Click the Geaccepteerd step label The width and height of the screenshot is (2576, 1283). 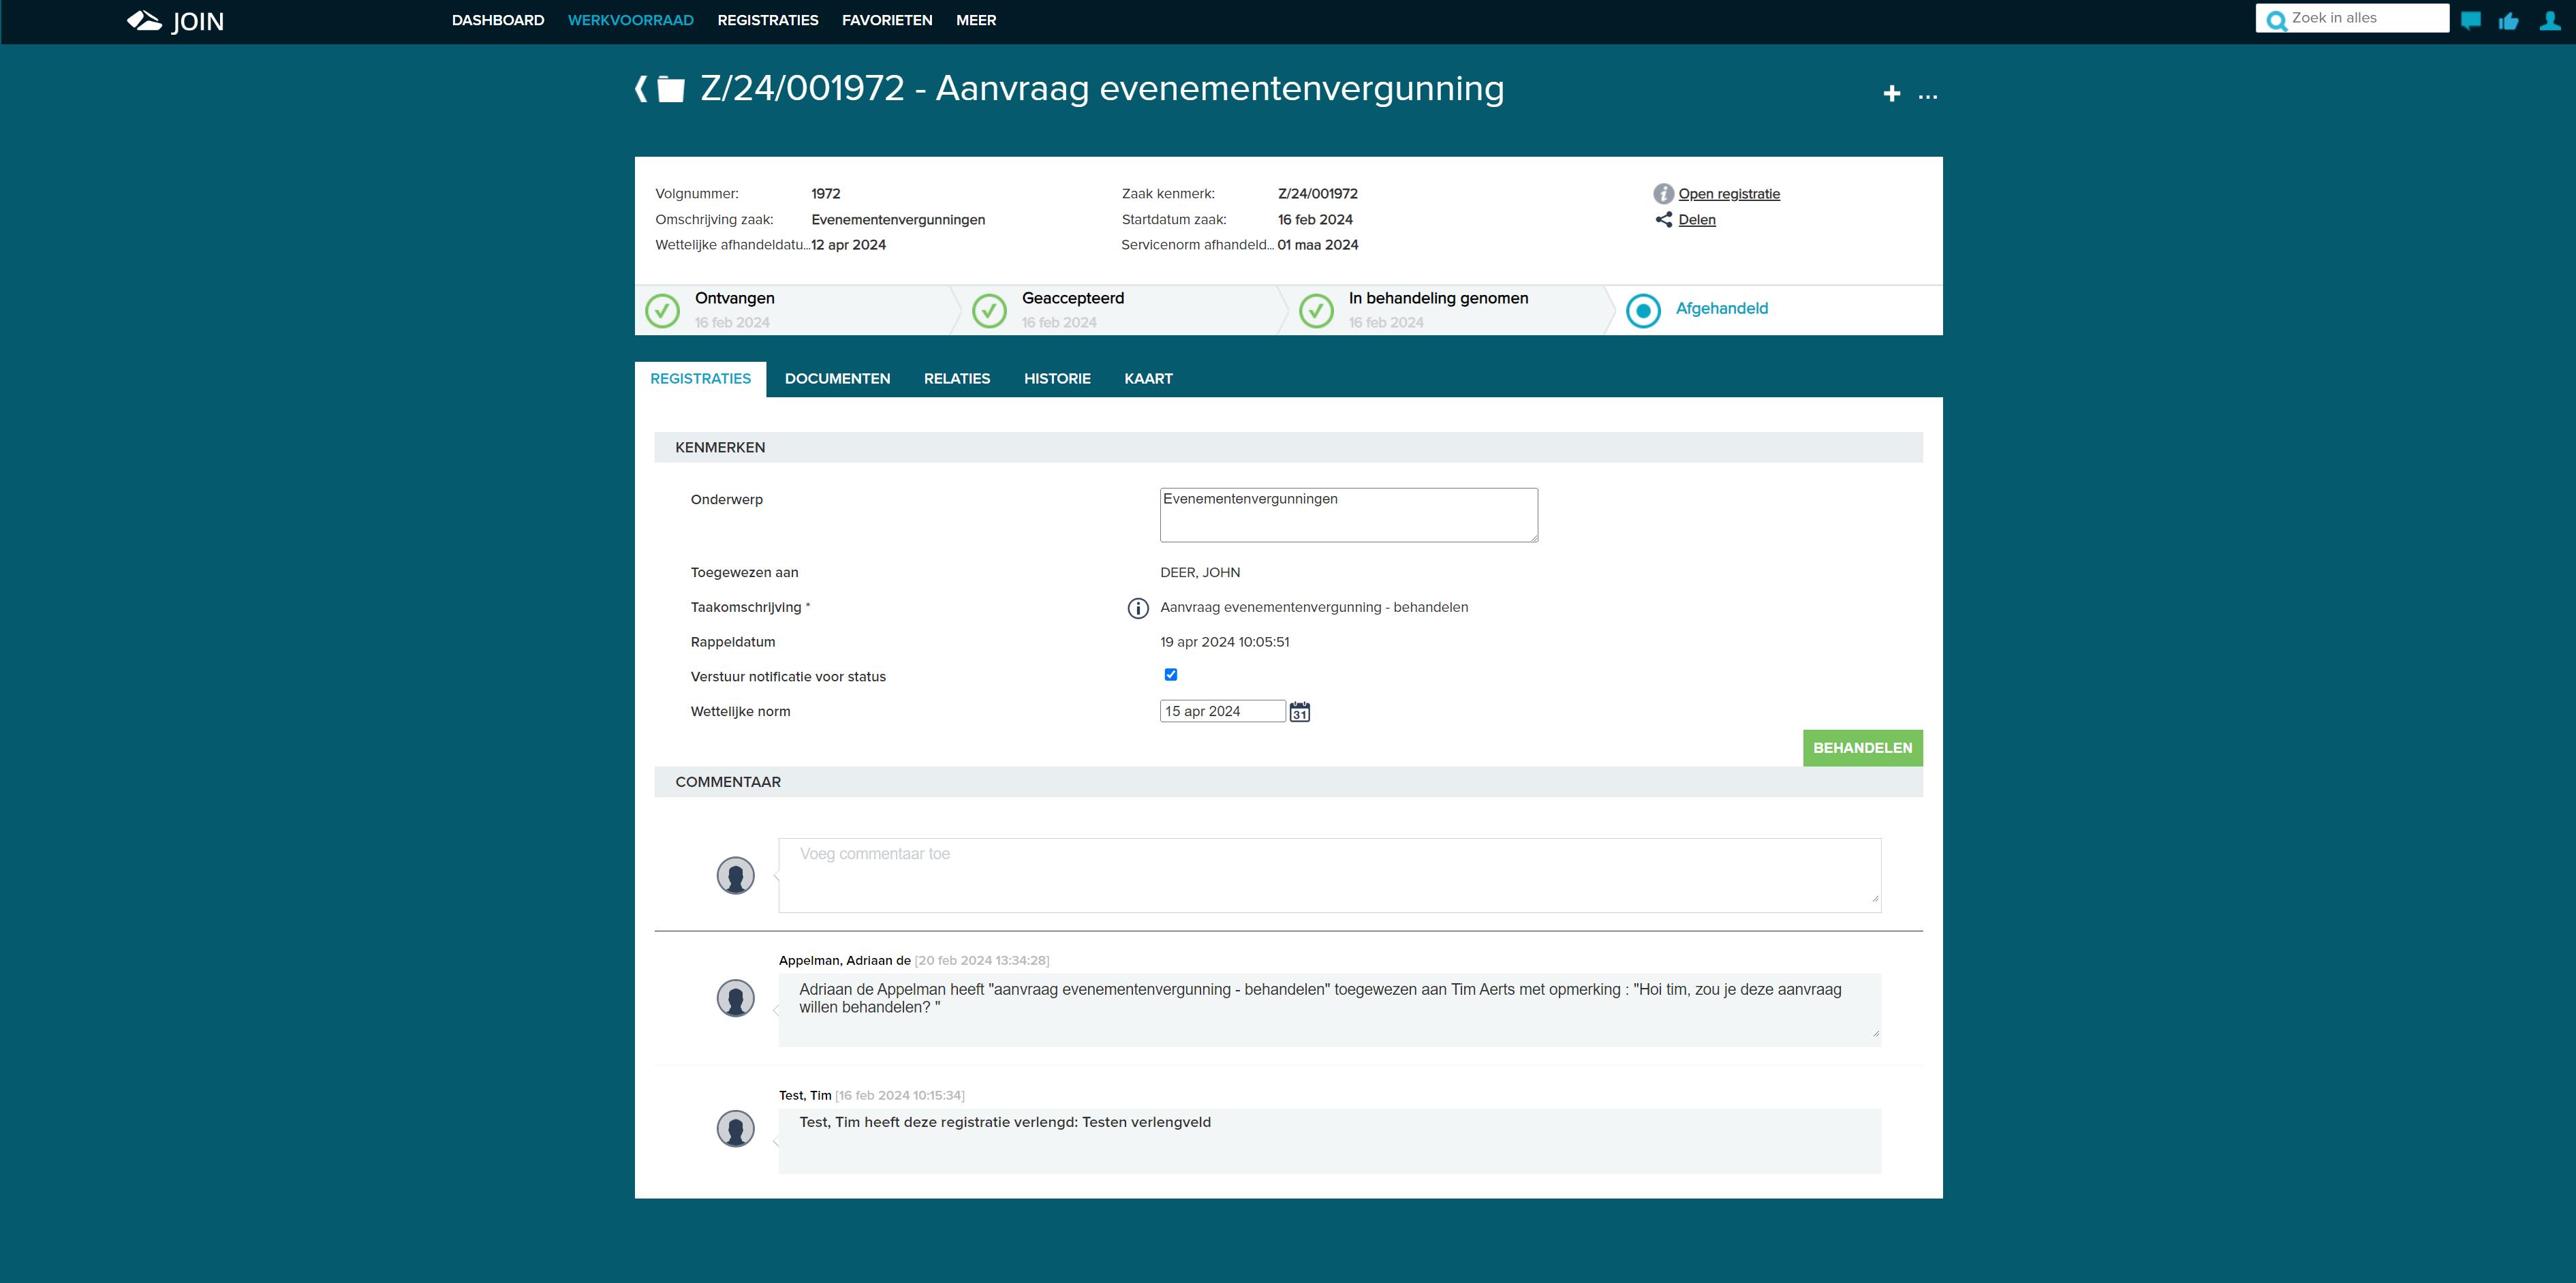coord(1072,298)
